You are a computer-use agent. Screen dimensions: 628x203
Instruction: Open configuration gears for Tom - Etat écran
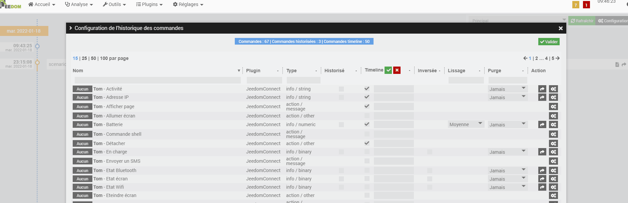point(553,179)
